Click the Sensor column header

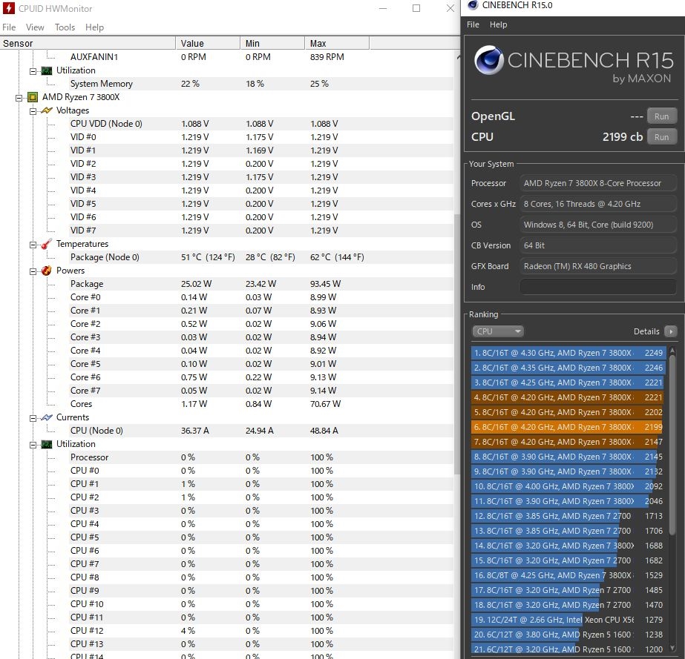point(88,43)
